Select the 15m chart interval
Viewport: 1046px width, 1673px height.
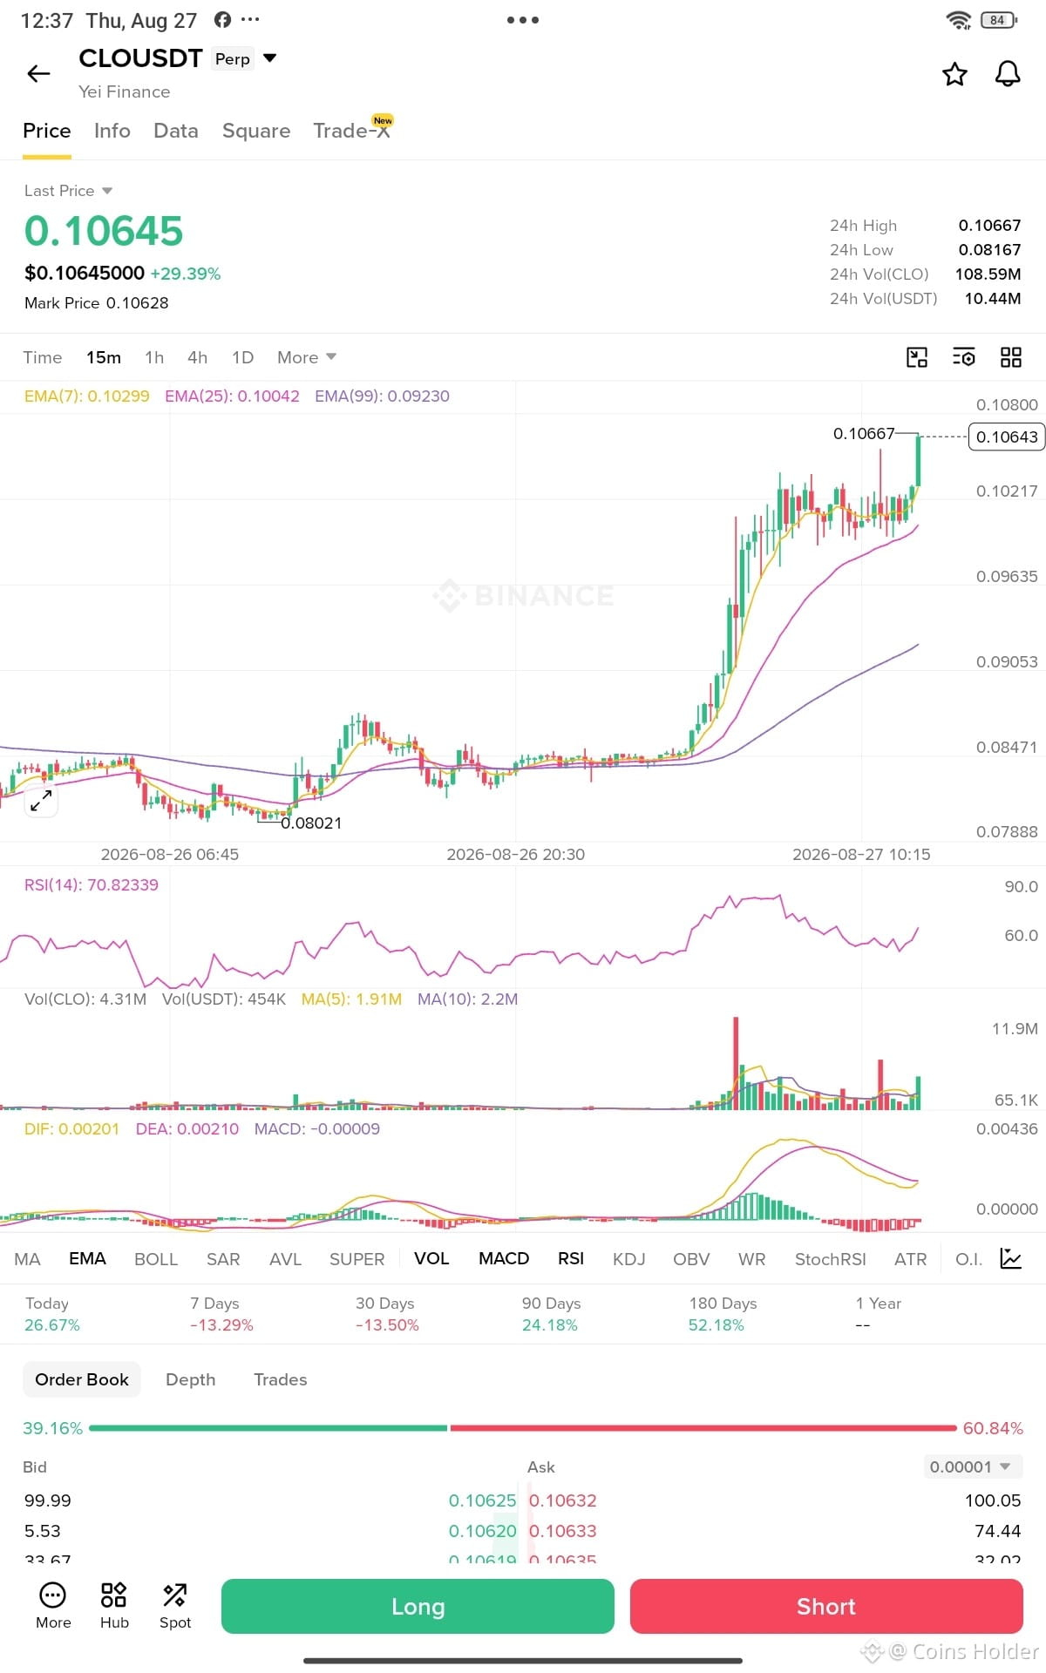tap(104, 357)
